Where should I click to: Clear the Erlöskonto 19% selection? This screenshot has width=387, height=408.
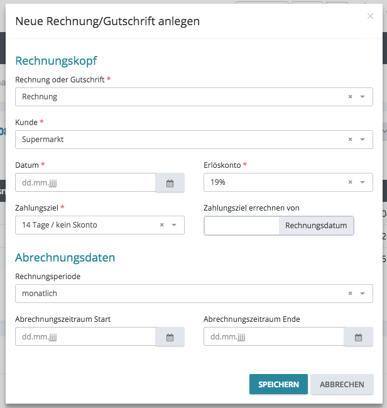click(350, 182)
